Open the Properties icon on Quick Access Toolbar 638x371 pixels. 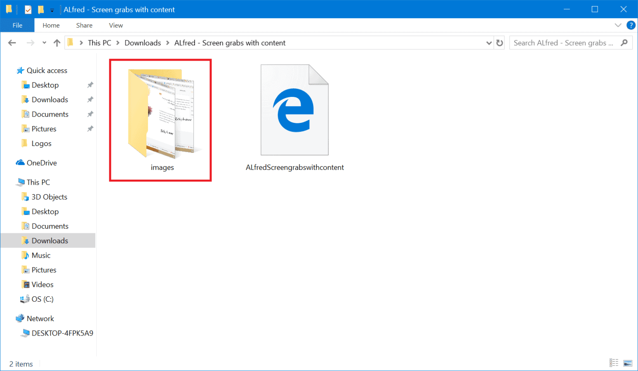point(28,9)
